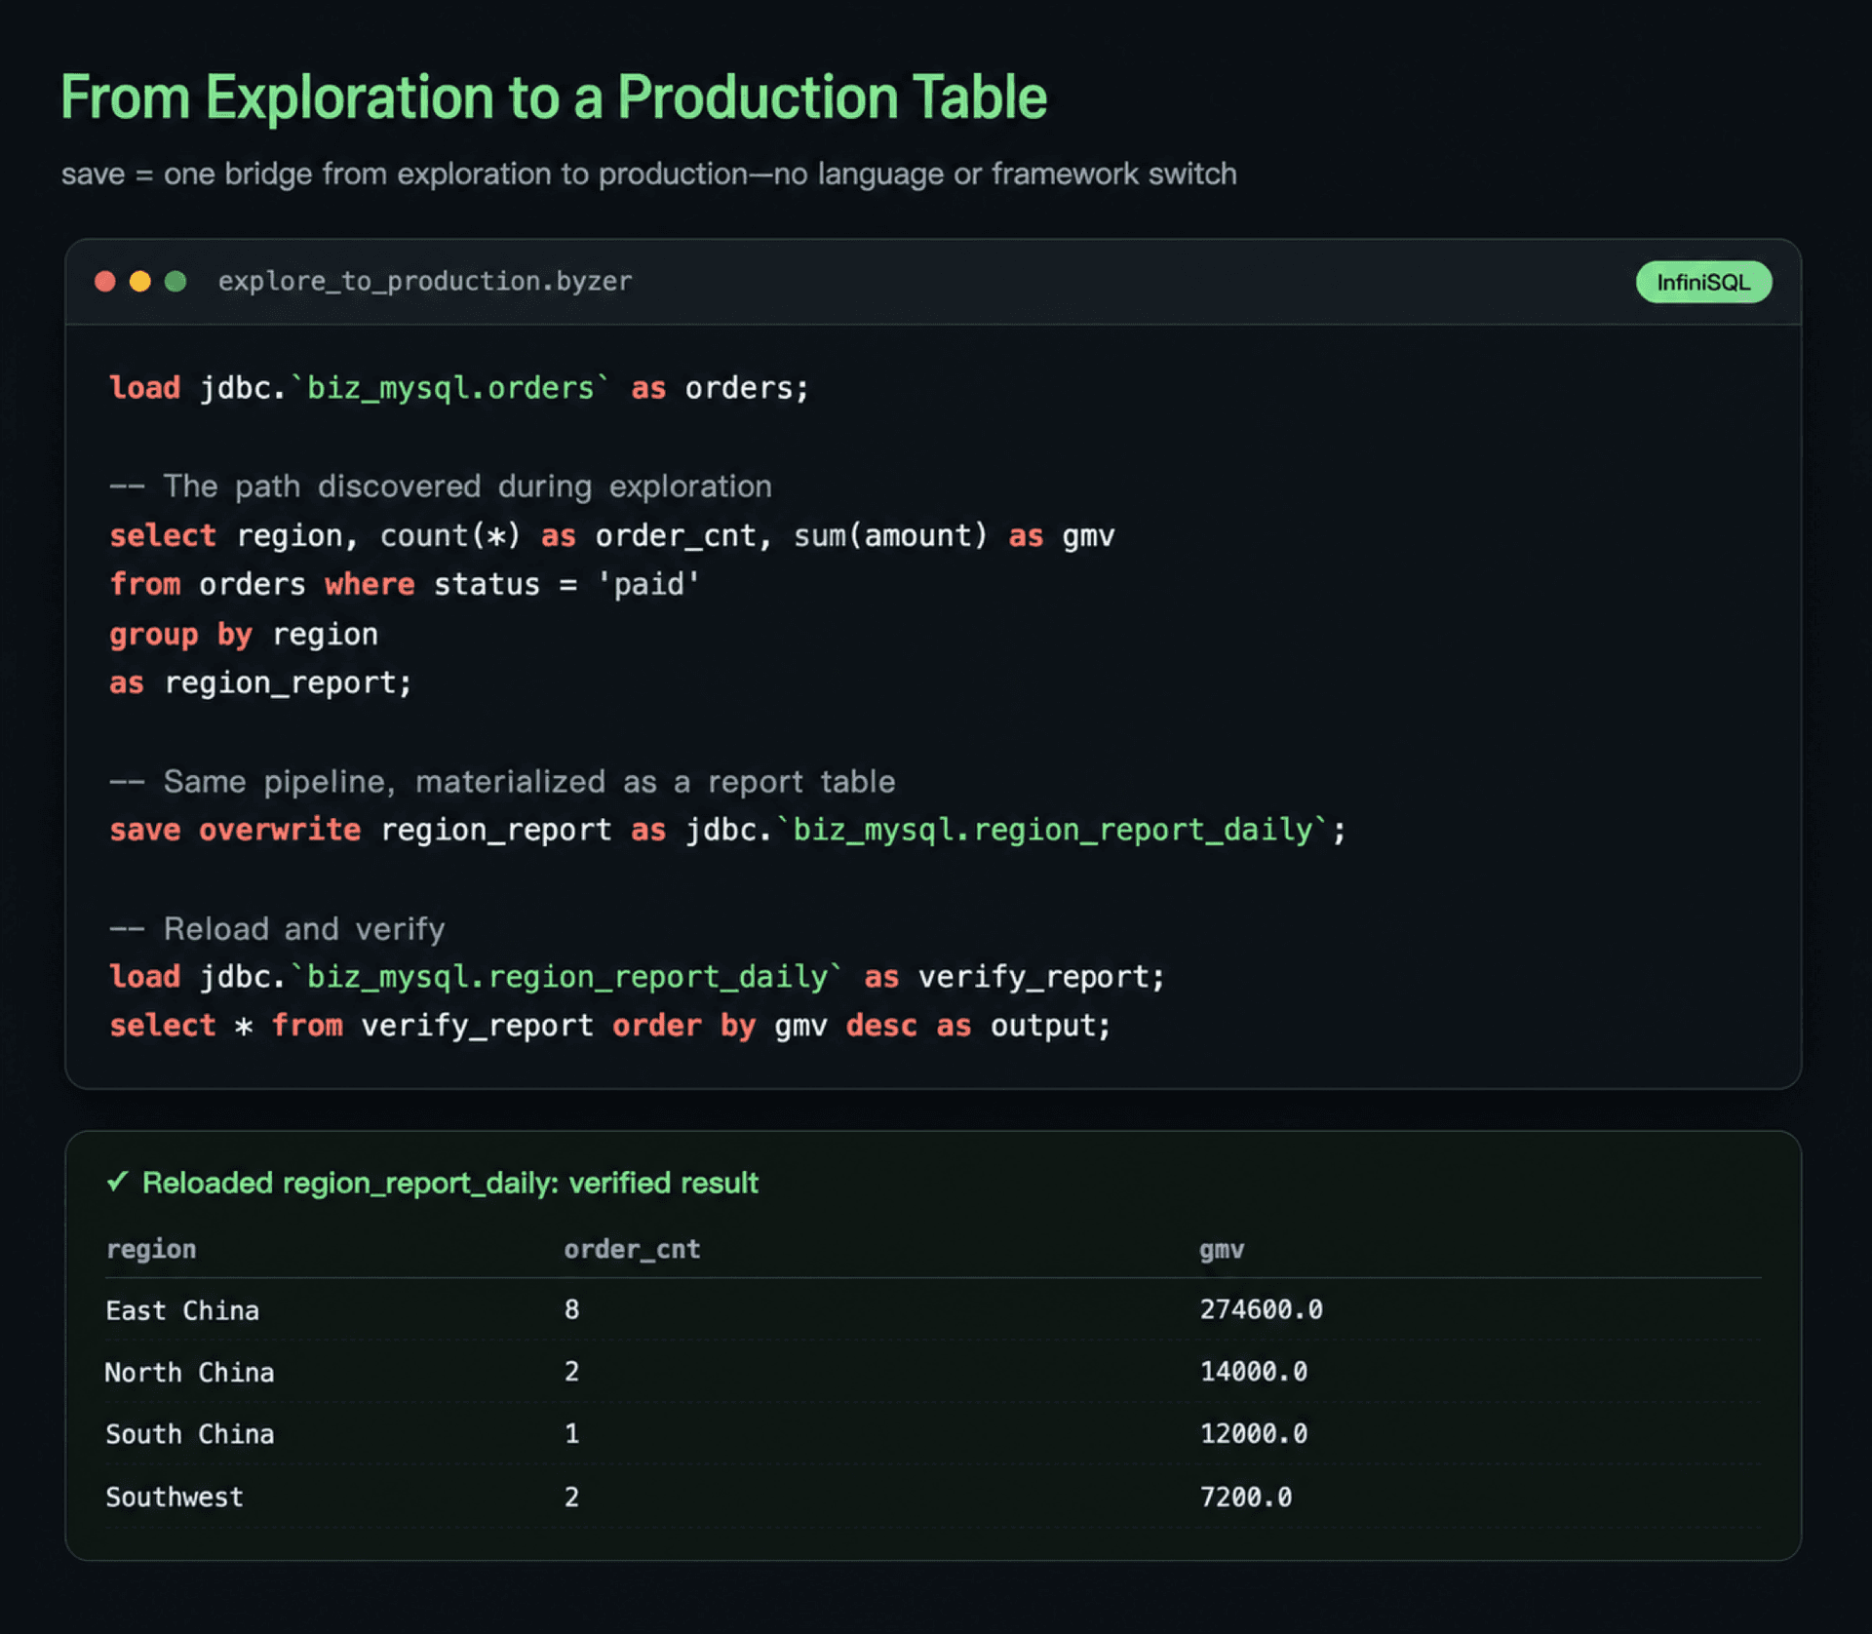The width and height of the screenshot is (1872, 1634).
Task: Click 'Reloaded region_report_daily: verified result' text
Action: click(449, 1183)
